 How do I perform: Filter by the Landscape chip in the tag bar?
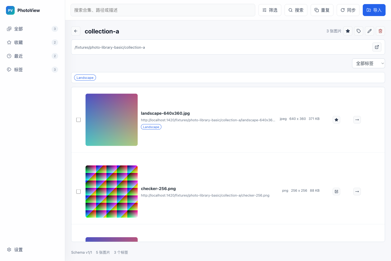coord(85,78)
